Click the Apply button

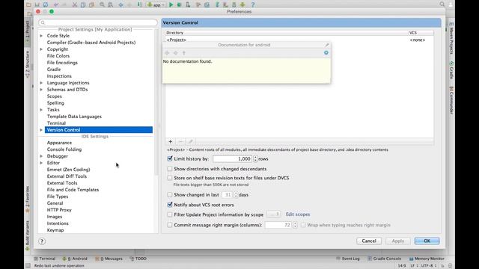tap(397, 241)
